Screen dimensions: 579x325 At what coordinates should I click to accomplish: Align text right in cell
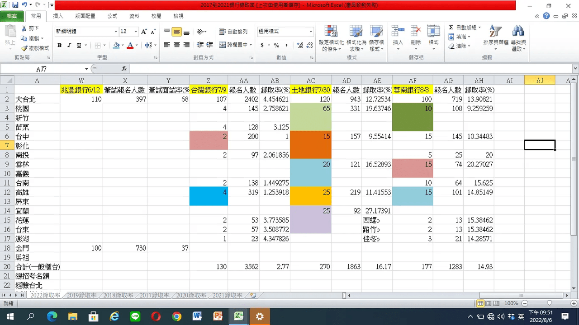pos(186,45)
